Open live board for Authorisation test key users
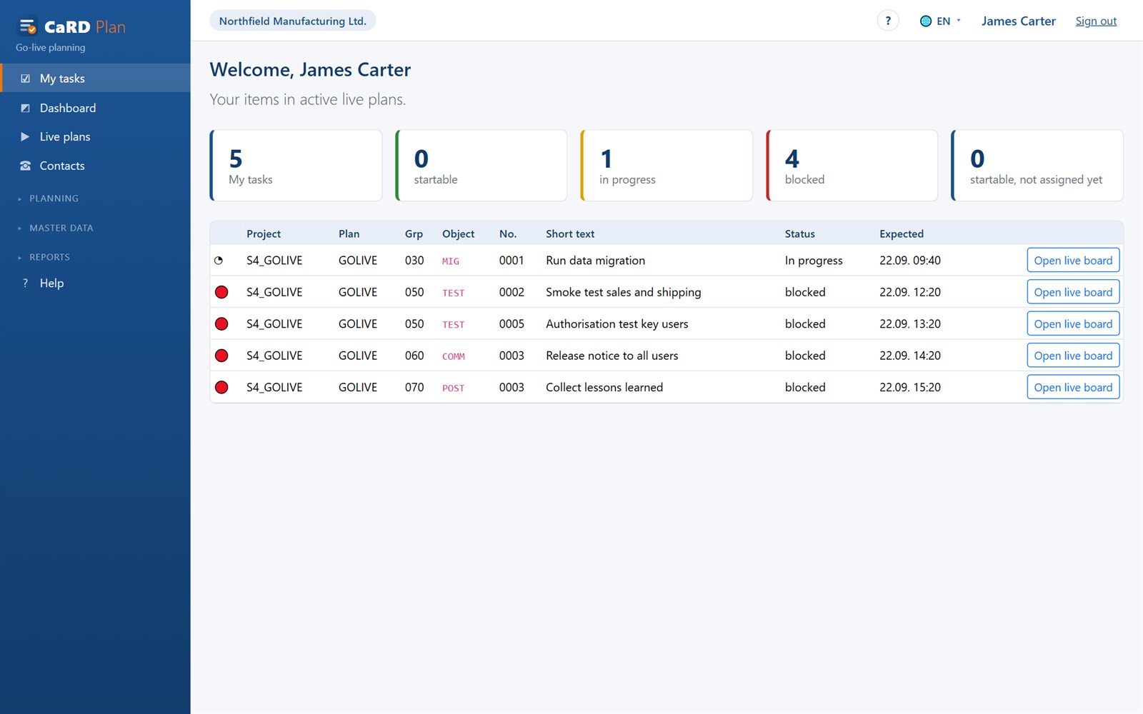This screenshot has height=714, width=1143. [x=1073, y=323]
